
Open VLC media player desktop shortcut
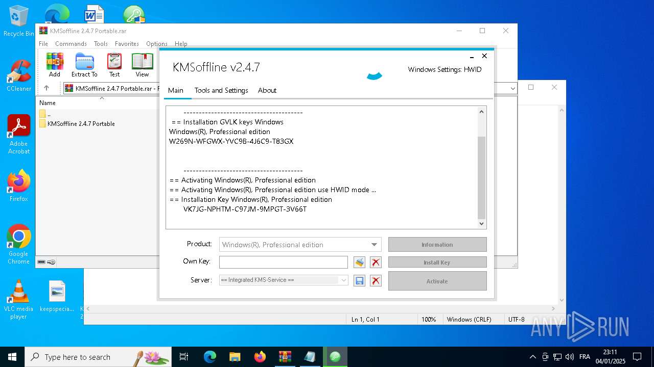tap(18, 300)
